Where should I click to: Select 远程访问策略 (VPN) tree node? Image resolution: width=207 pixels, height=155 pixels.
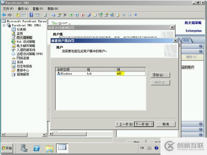(30, 54)
